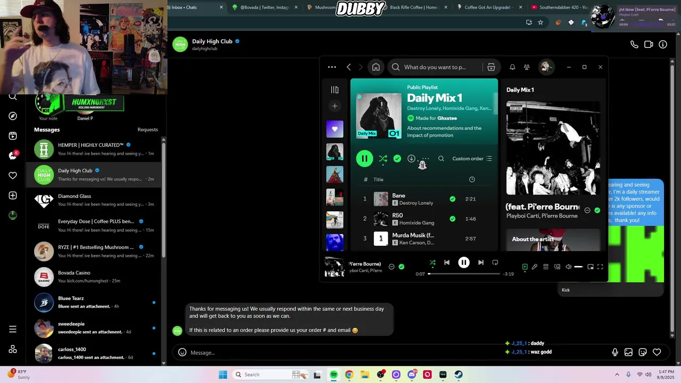
Task: Toggle Now Playing view button
Action: pos(525,267)
